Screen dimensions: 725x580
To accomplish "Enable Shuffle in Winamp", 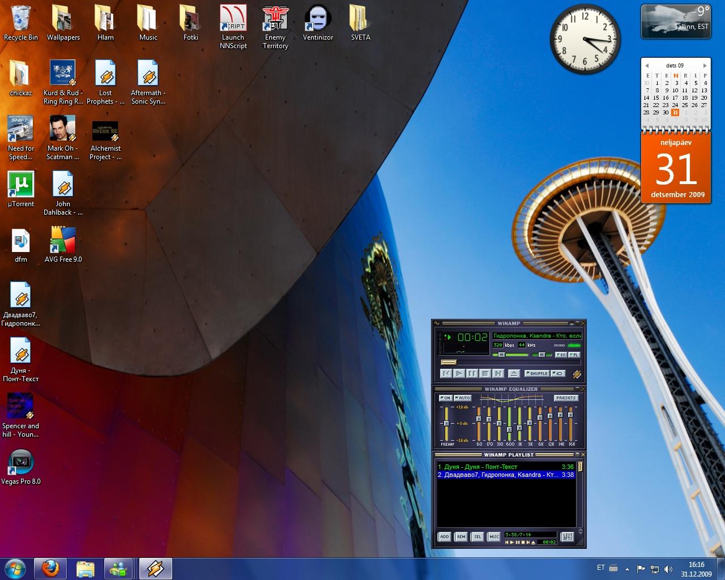I will tap(537, 373).
